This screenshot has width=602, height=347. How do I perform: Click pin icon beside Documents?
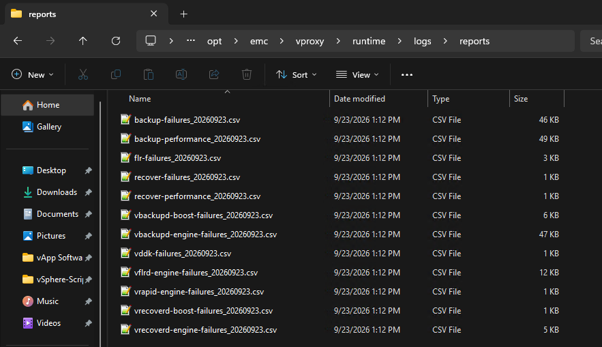pos(89,214)
